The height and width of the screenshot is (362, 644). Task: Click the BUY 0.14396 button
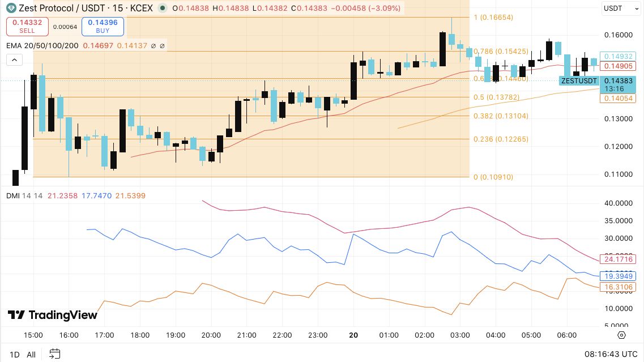(x=103, y=26)
